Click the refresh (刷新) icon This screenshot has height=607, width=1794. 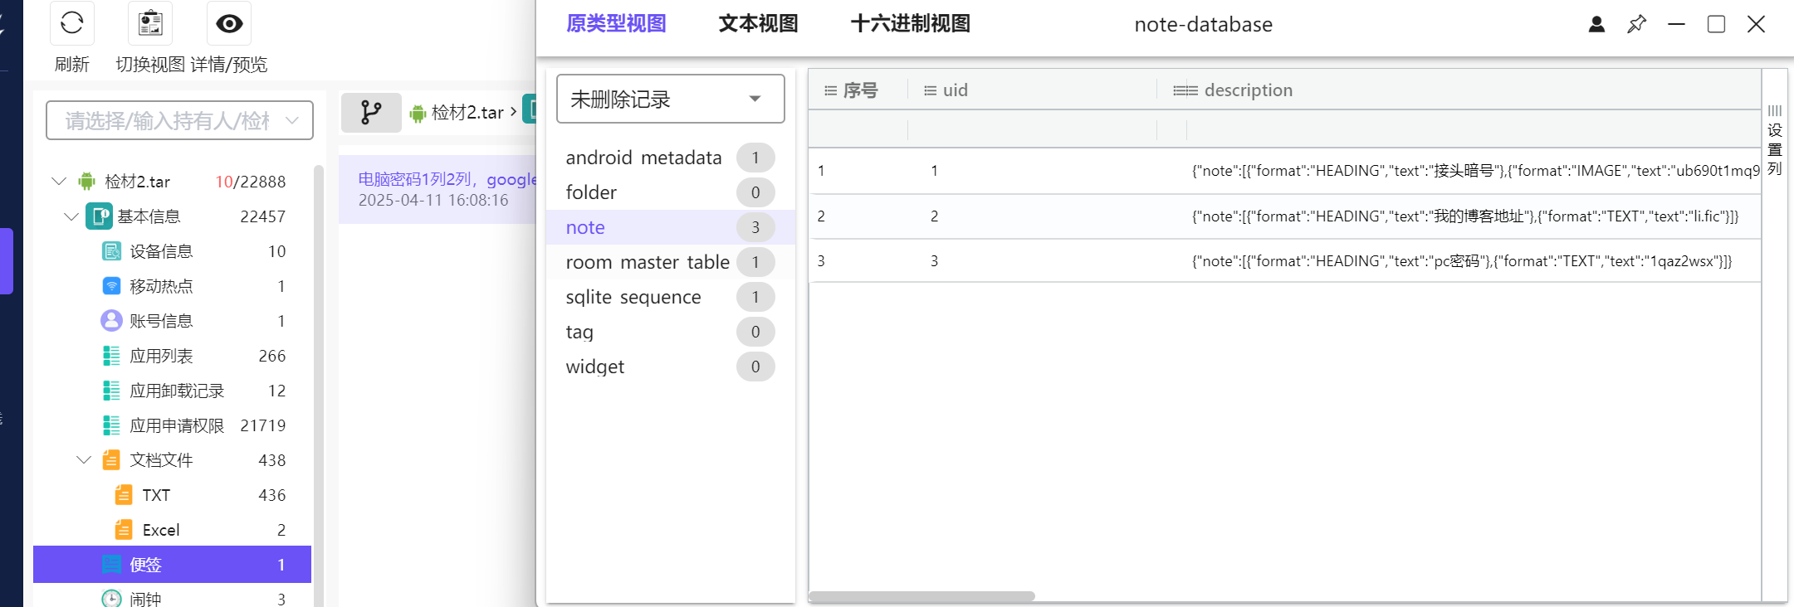[72, 23]
